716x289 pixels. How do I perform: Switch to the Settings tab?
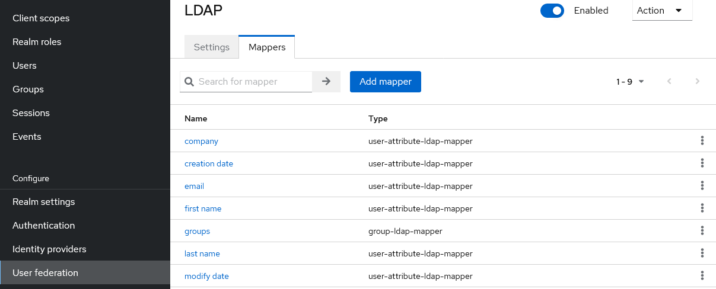pos(212,47)
